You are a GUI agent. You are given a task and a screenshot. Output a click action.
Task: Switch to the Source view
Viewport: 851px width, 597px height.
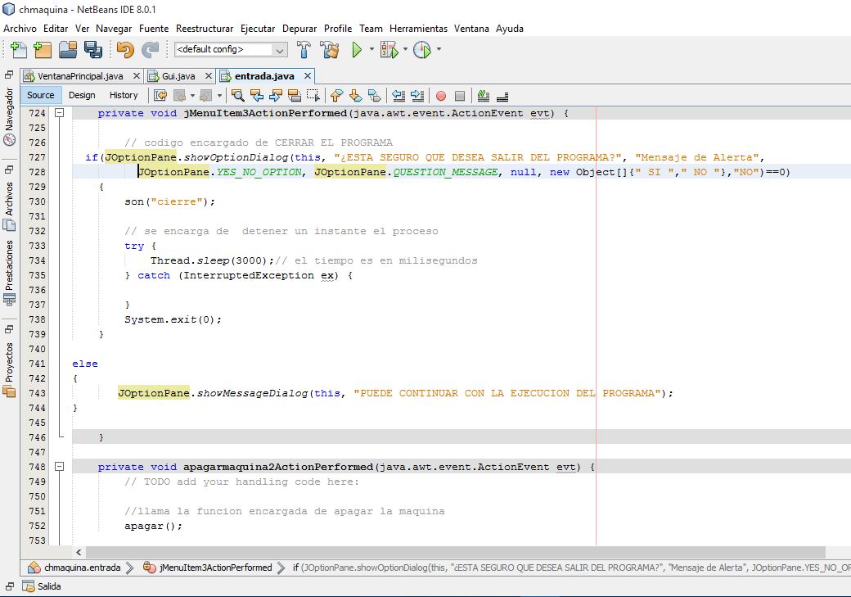pyautogui.click(x=41, y=95)
